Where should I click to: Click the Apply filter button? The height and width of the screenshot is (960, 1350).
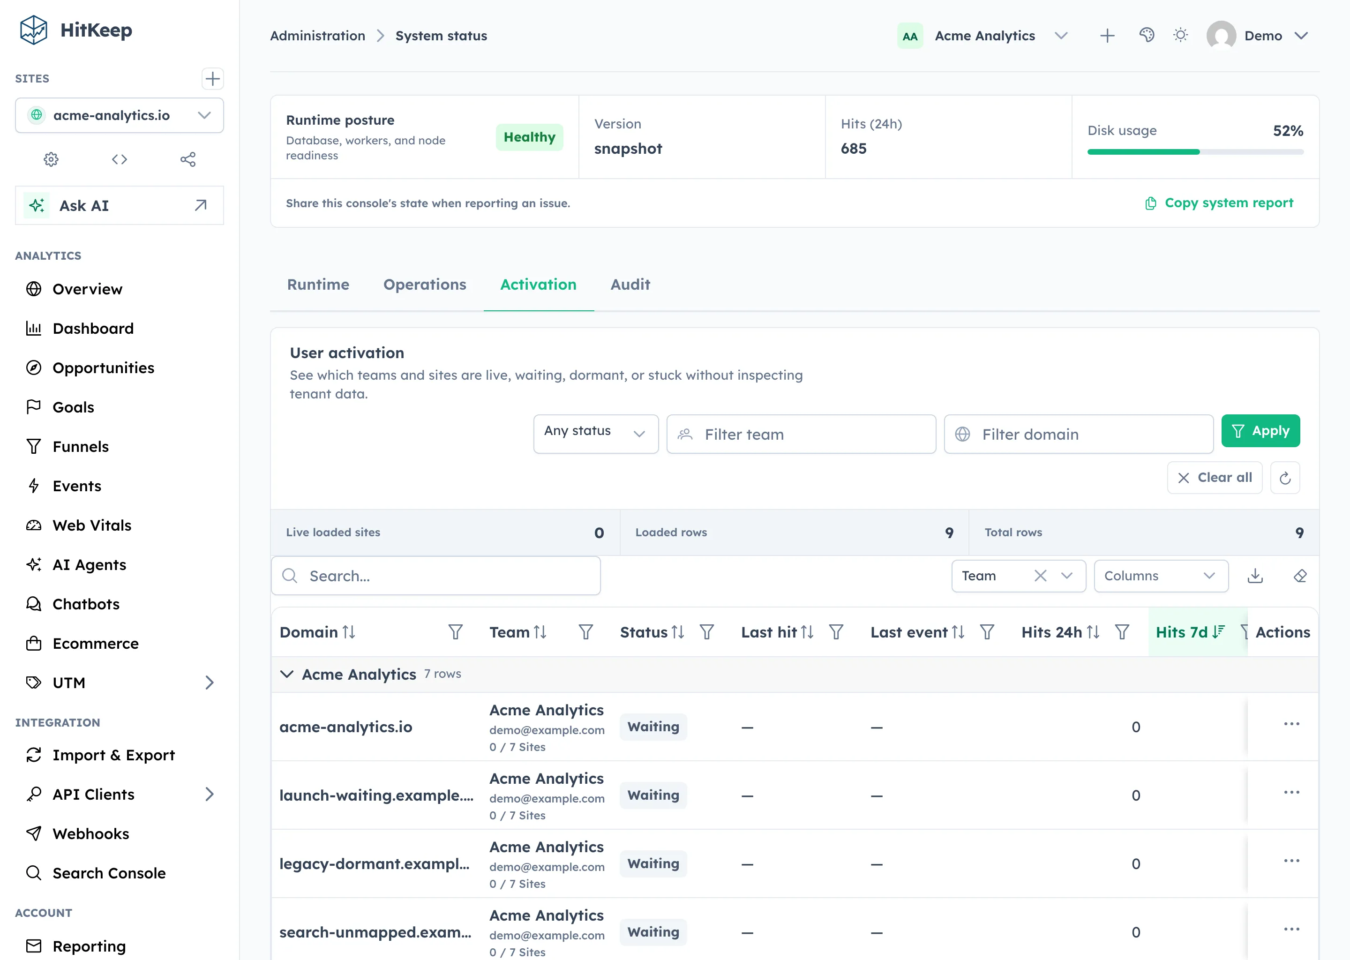[x=1260, y=431]
